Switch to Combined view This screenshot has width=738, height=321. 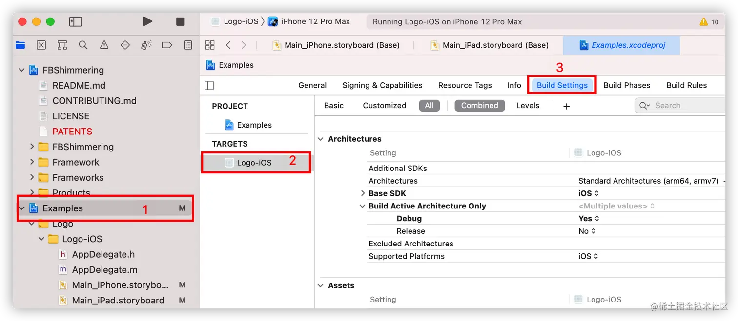click(479, 106)
